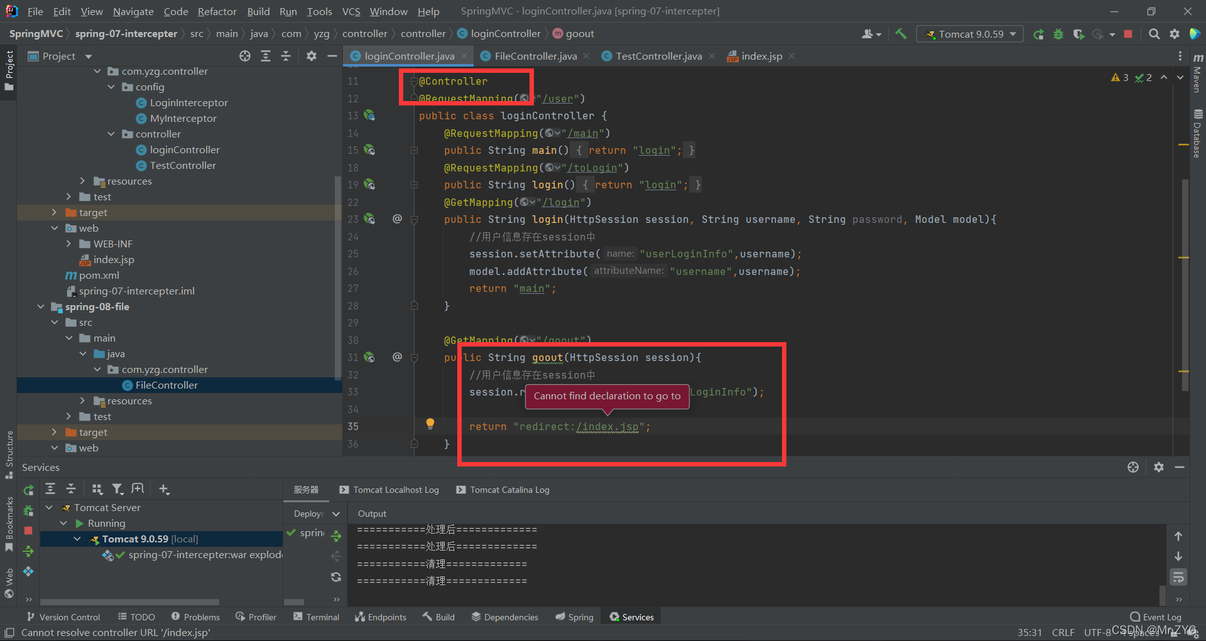Stop the server with the red toolbar square
Viewport: 1206px width, 641px height.
(x=1128, y=34)
